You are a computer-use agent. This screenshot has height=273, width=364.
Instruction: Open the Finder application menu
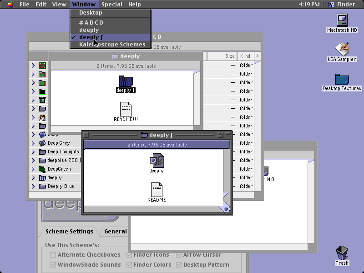343,5
